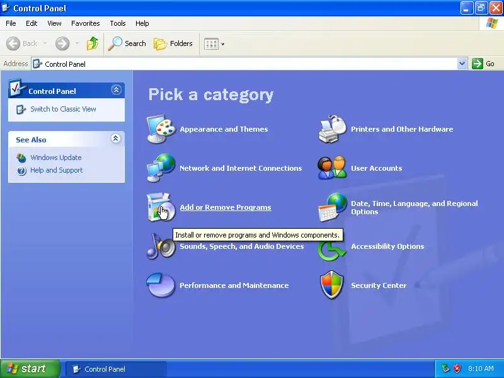Open the Start menu

[30, 369]
